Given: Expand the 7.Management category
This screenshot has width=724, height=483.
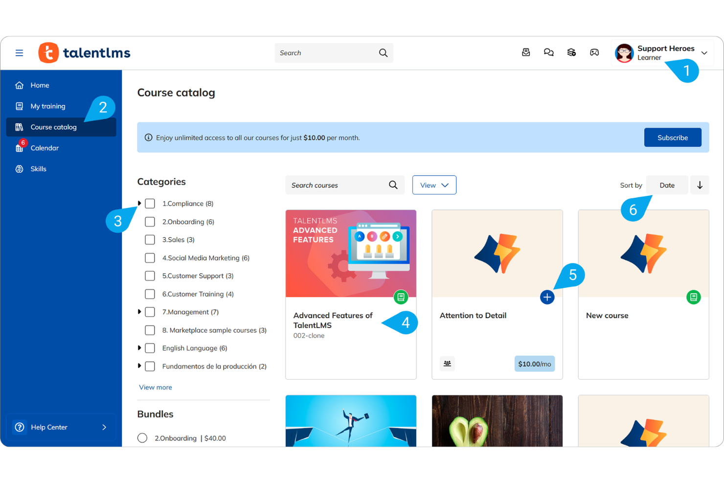Looking at the screenshot, I should coord(139,312).
